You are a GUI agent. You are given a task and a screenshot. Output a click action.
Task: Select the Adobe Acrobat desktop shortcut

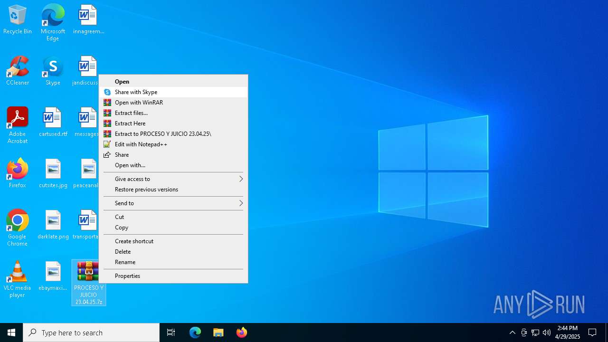pos(18,125)
